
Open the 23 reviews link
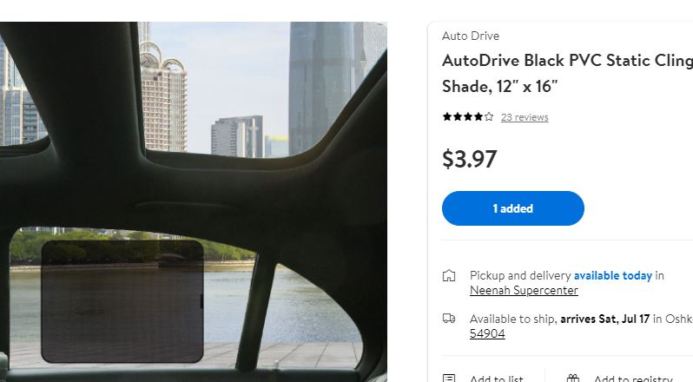(525, 117)
